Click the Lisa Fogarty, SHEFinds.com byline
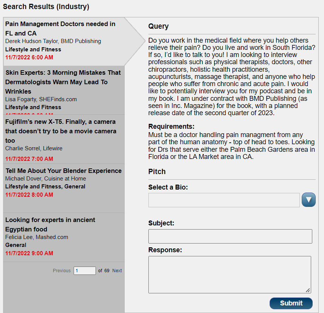The height and width of the screenshot is (313, 324). pos(41,99)
